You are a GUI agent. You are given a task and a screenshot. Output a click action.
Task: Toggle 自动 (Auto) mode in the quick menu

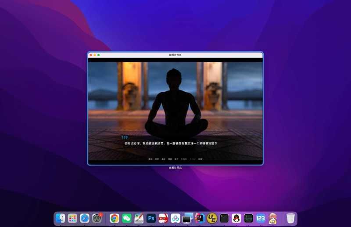[170, 159]
